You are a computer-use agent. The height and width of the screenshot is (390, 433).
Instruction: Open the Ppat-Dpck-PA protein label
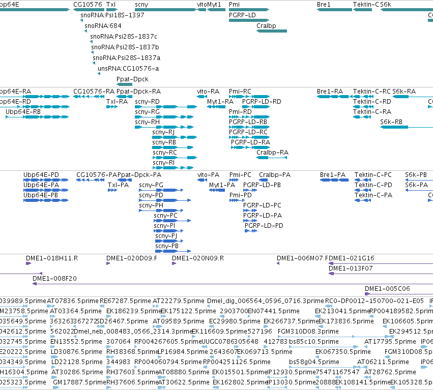[139, 175]
